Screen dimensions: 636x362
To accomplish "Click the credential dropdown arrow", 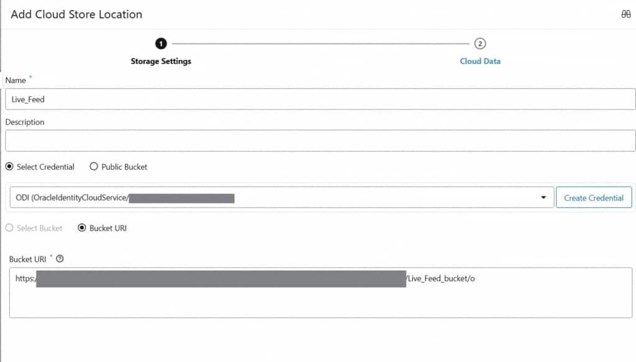I will pos(543,197).
